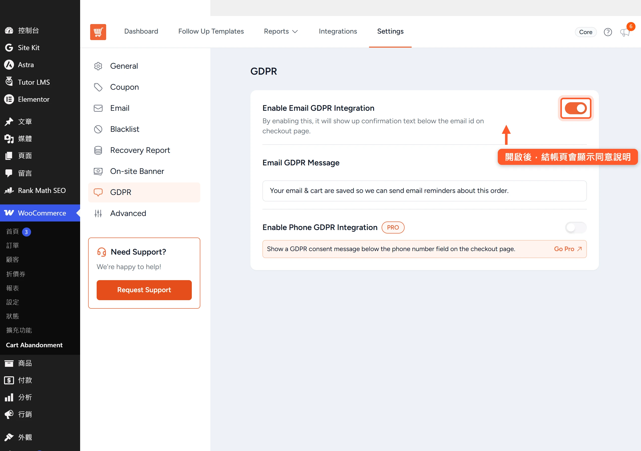Click the Email GDPR Message text field
641x451 pixels.
point(424,191)
